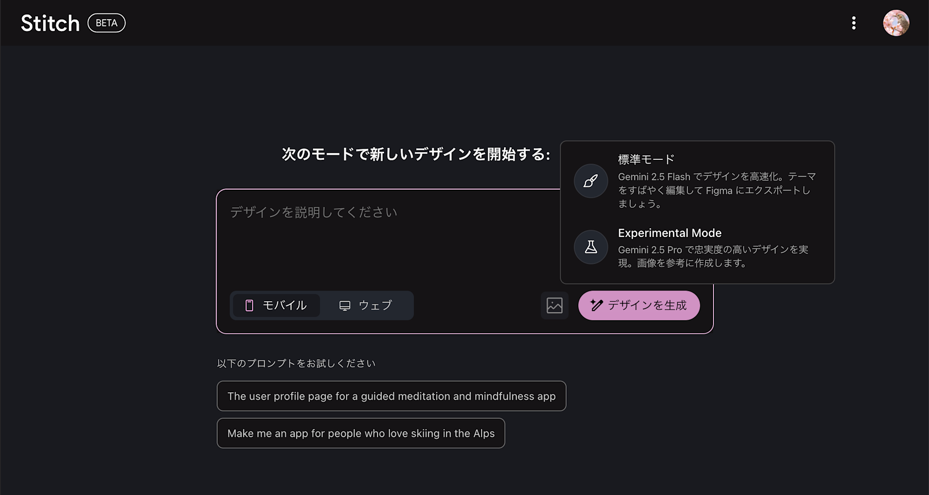This screenshot has height=495, width=929.
Task: Choose the Experimental Mode title in the mode list
Action: (x=669, y=233)
